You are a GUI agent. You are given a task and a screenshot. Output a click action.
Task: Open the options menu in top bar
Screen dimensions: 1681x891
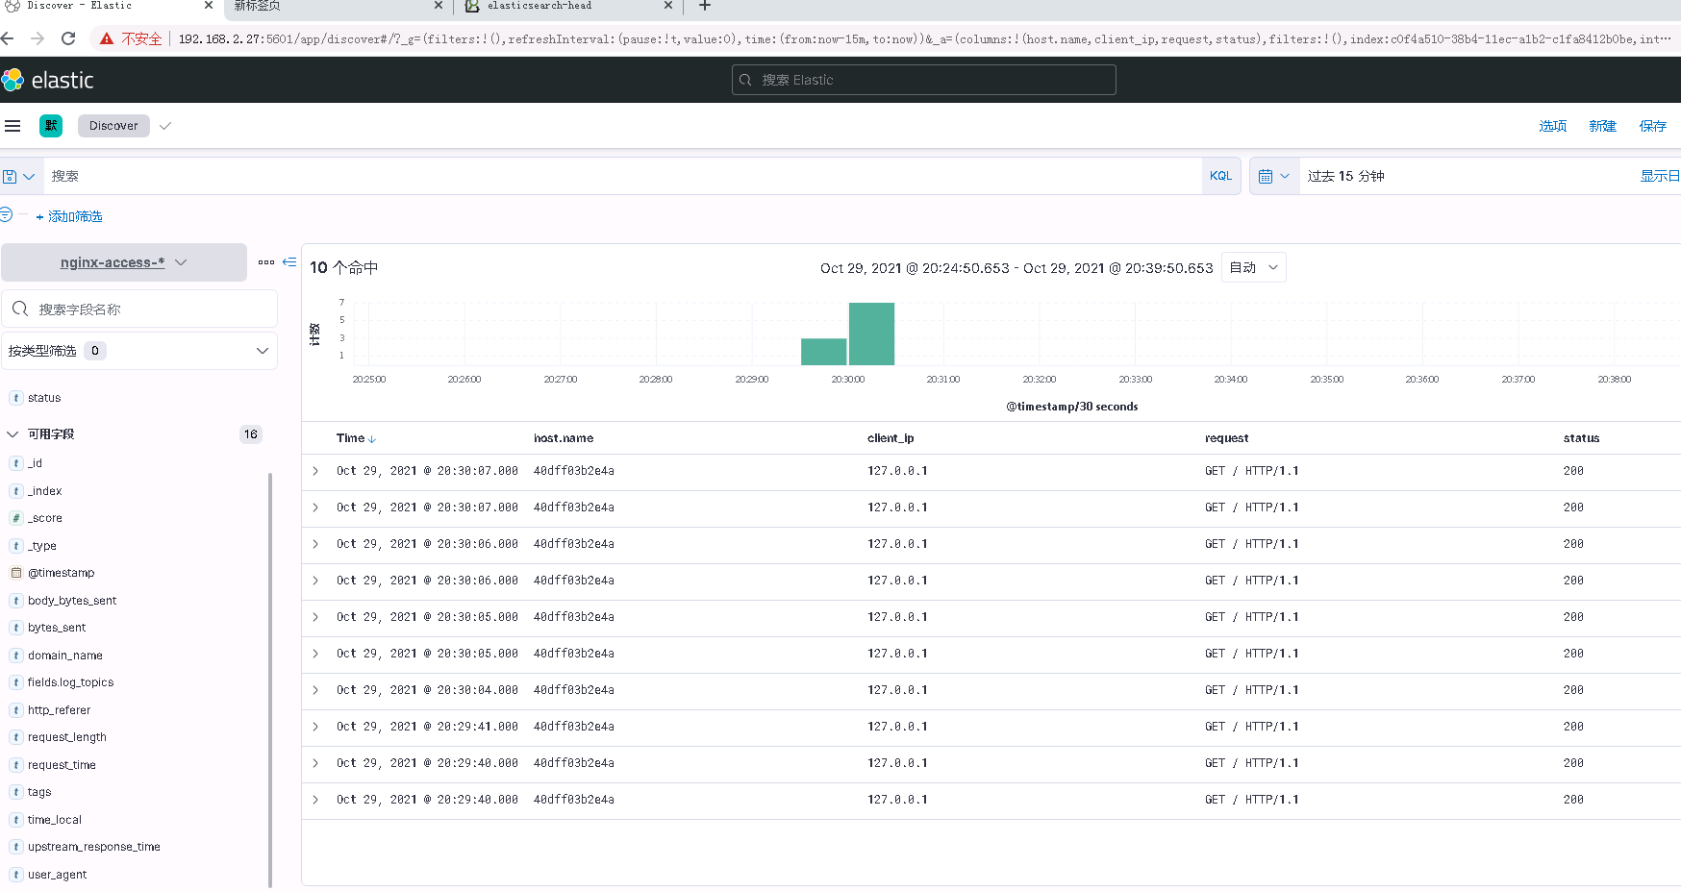(1552, 126)
